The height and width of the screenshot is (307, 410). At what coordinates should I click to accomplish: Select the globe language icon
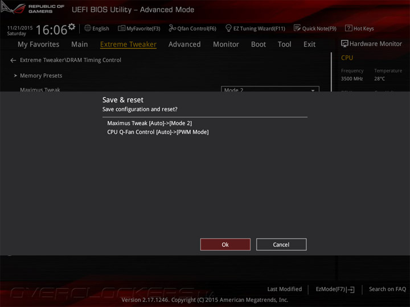[x=88, y=28]
